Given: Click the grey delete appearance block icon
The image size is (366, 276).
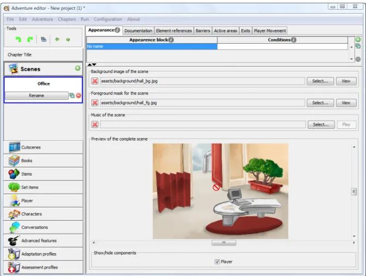Looking at the screenshot, I should 358,59.
